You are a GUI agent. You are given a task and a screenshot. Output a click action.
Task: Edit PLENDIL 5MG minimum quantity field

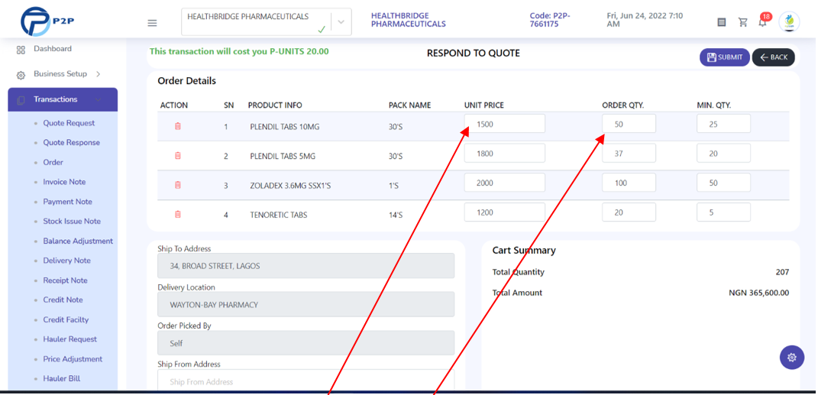click(x=723, y=153)
